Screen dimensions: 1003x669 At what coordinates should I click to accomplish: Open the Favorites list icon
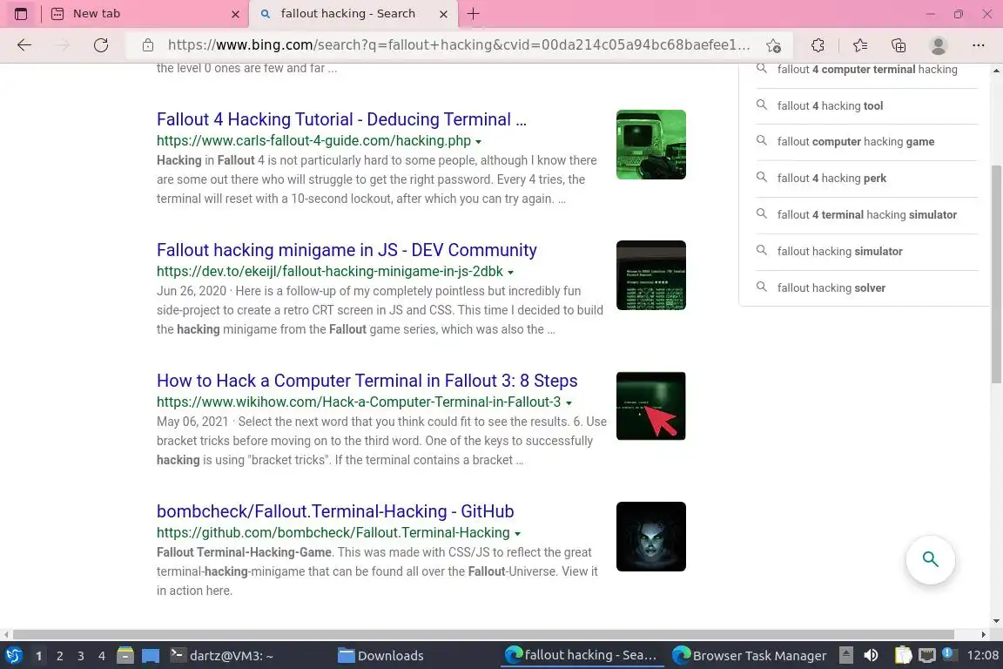(x=860, y=45)
